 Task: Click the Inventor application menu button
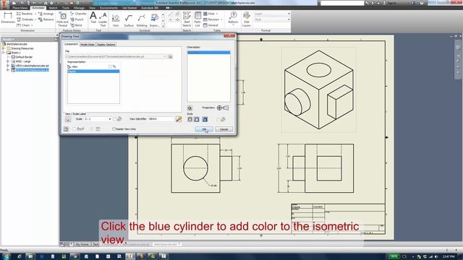coord(4,5)
